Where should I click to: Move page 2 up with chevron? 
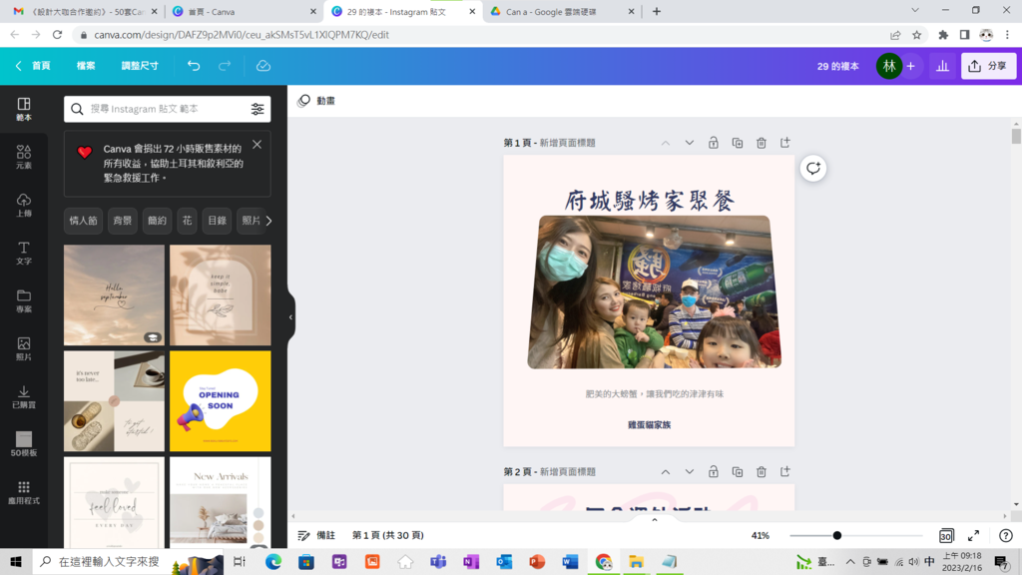666,472
